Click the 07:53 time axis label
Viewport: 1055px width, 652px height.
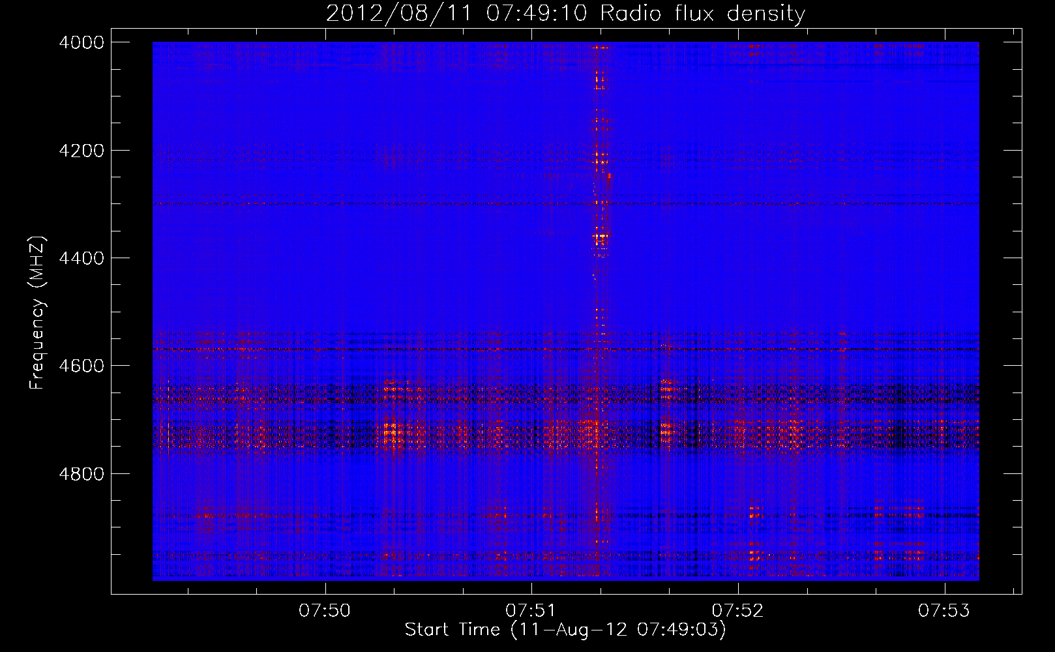tap(944, 611)
